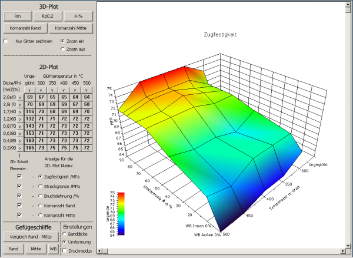Click the v button under 400 column
Image resolution: width=353 pixels, height=258 pixels.
(x=64, y=90)
